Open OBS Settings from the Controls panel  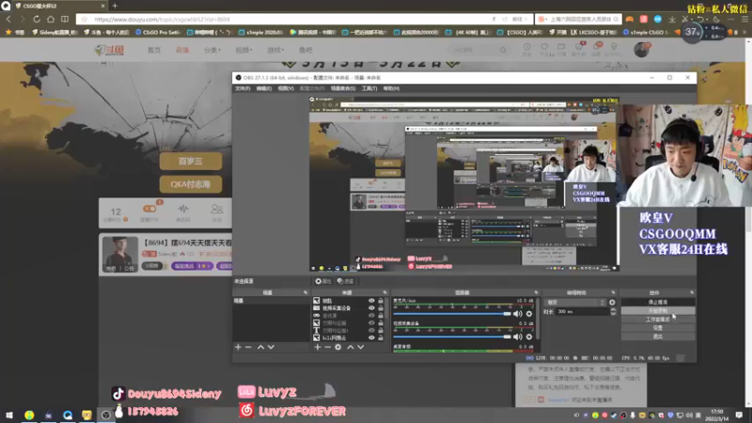[657, 328]
